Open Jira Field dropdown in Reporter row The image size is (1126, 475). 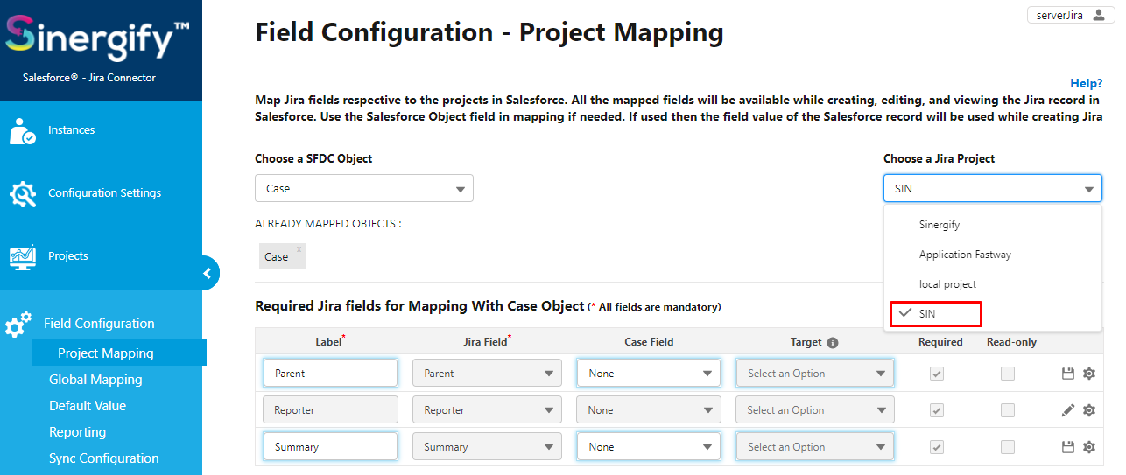point(487,410)
